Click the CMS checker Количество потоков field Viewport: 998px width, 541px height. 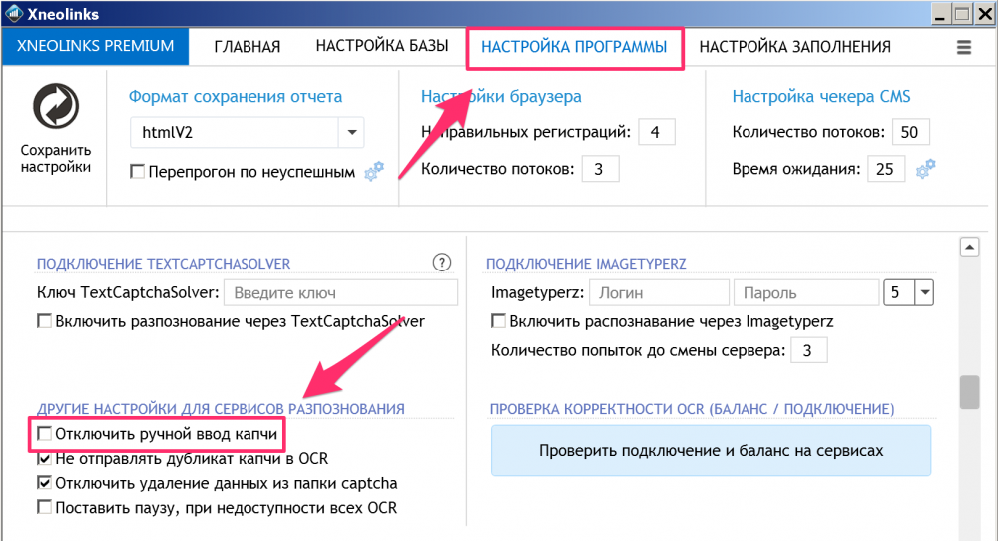coord(911,132)
